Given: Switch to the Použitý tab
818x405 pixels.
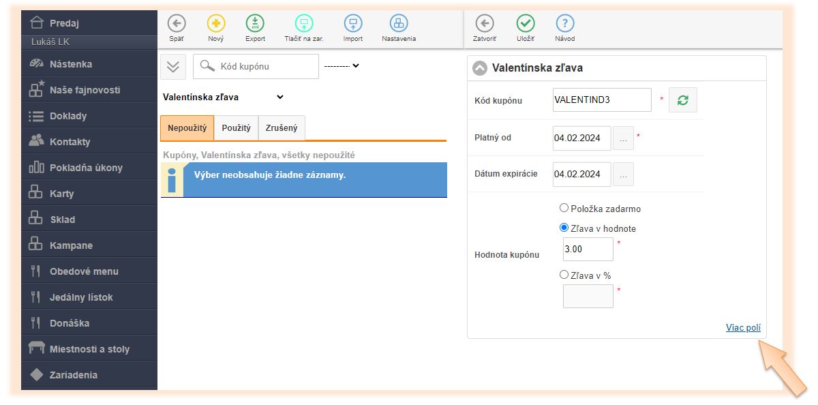Looking at the screenshot, I should (236, 128).
